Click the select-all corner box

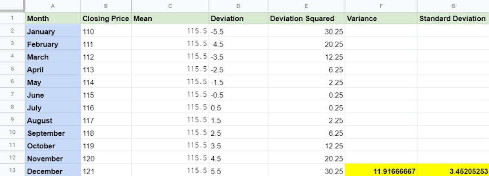pos(12,6)
